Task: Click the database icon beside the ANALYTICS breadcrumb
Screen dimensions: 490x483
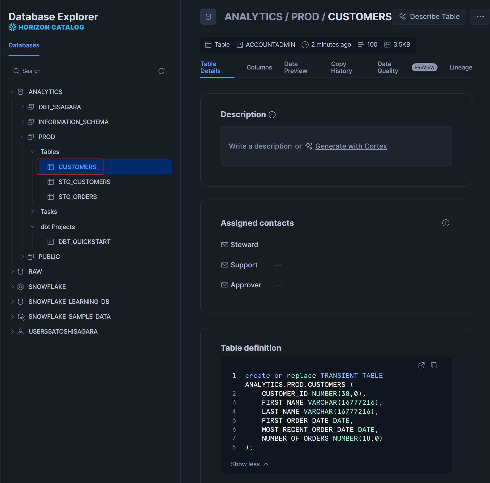Action: click(x=208, y=17)
